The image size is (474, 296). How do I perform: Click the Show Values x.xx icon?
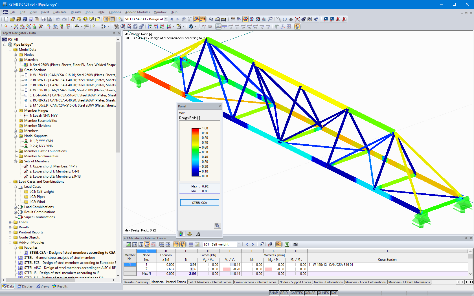(202, 19)
